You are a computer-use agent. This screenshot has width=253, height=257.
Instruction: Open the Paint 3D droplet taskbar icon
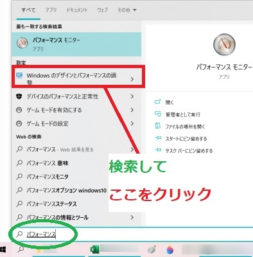[171, 249]
